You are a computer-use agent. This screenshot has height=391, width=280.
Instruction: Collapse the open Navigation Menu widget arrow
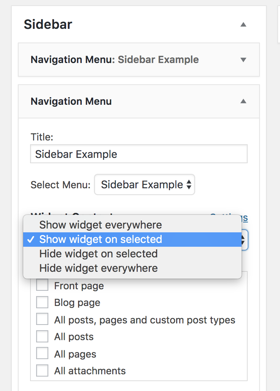(x=243, y=101)
